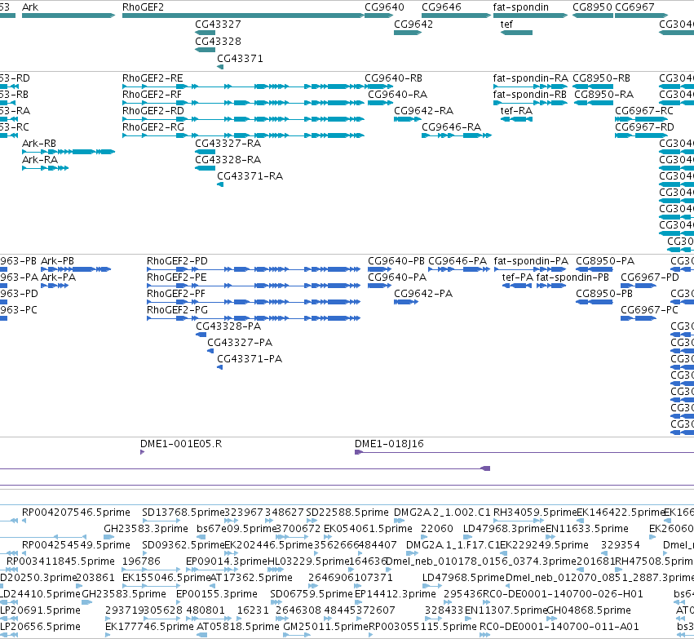Click protein RhoGEF2-PG
Screen dimensions: 694x639
tap(254, 318)
